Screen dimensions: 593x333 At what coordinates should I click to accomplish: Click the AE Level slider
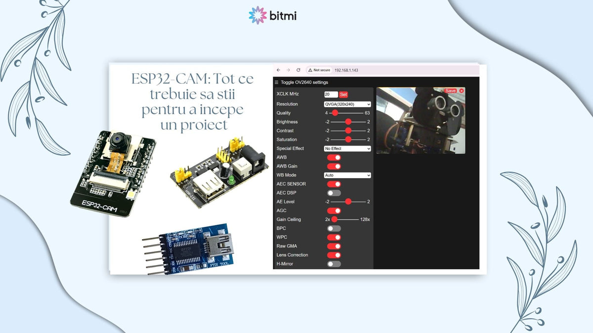348,202
